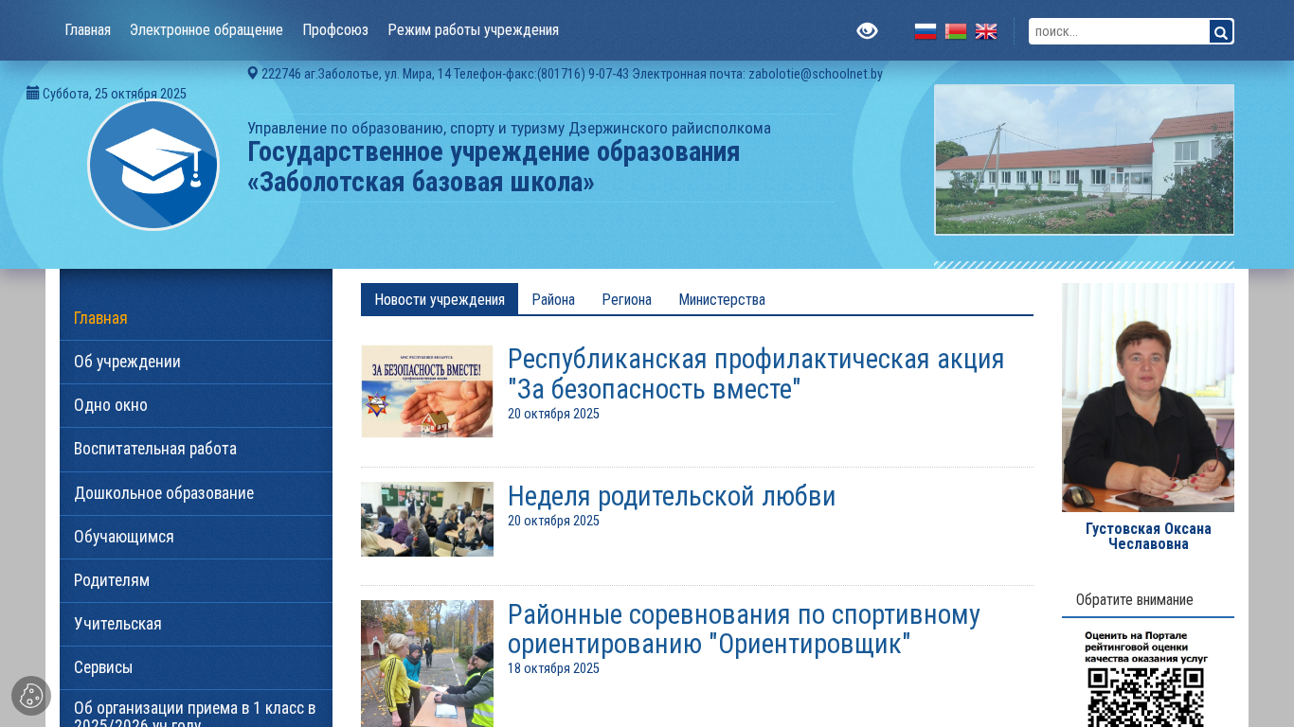The image size is (1294, 727).
Task: Open cookie settings icon
Action: 31,696
